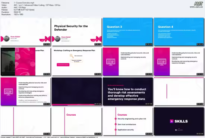
Task: Click the 00:02:00 timestamp on the Courses list thumbnail
Action: tap(149, 134)
